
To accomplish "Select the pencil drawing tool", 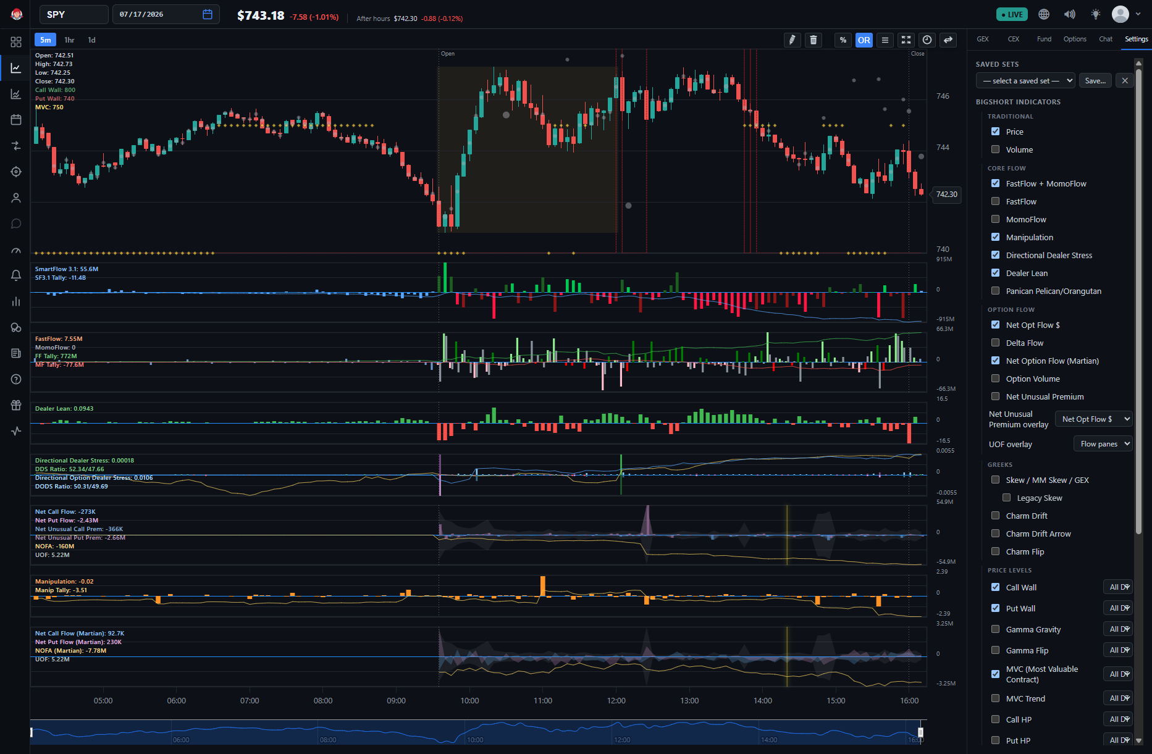I will (792, 40).
